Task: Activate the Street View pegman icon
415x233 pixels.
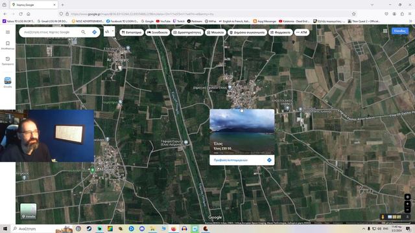Action: click(383, 217)
